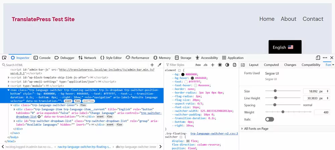Toggle print media simulation icon
Screen dimensions: 335x150
click(x=234, y=65)
